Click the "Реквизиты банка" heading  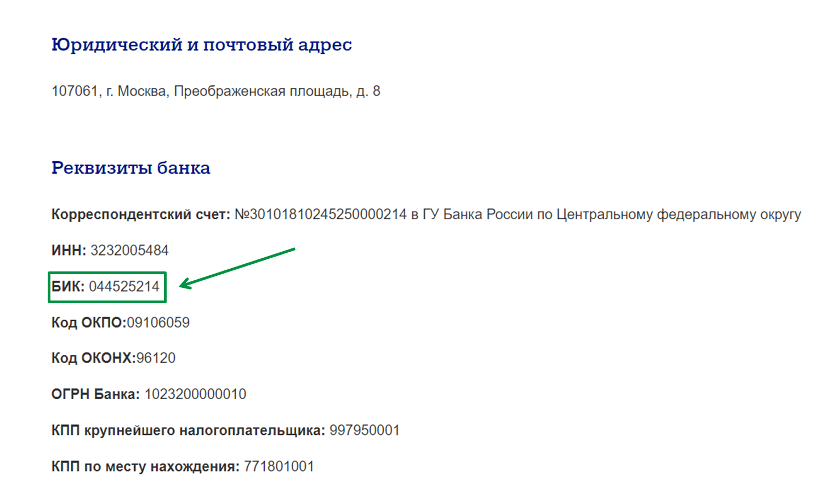130,168
